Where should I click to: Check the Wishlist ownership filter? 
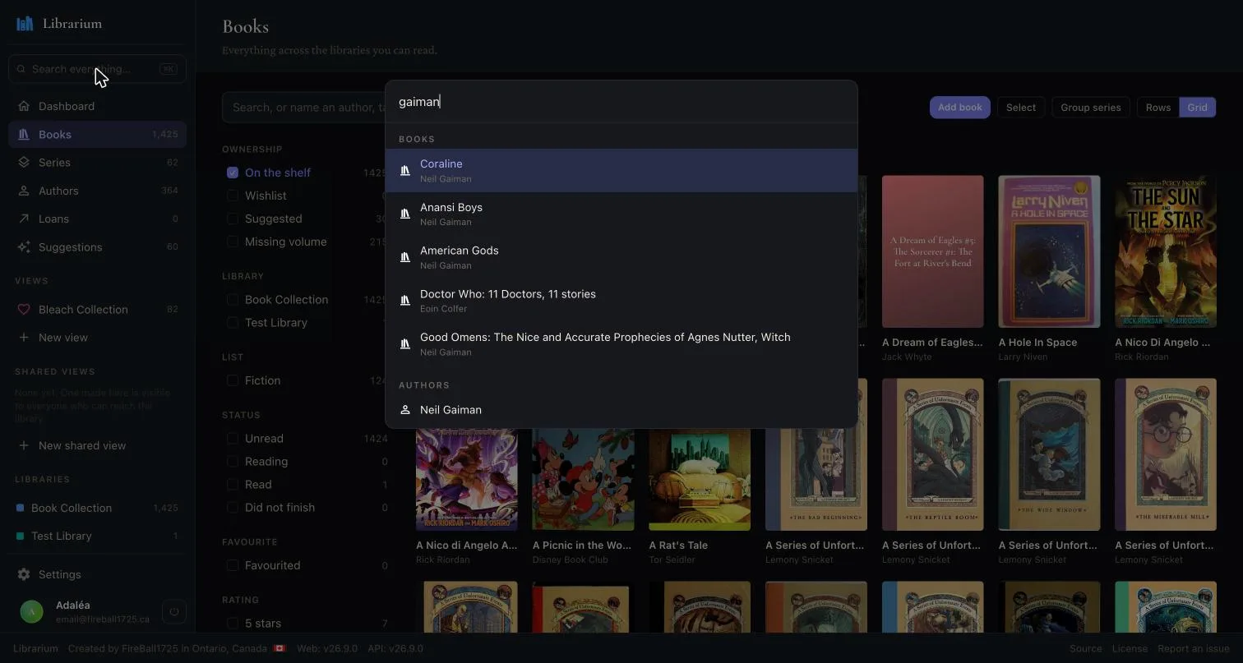pos(233,196)
